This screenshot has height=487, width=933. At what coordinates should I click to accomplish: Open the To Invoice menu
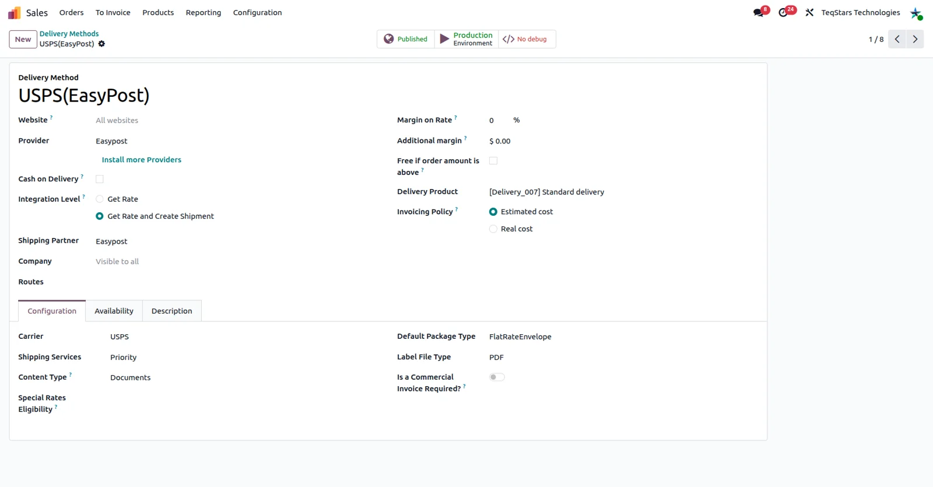click(113, 12)
